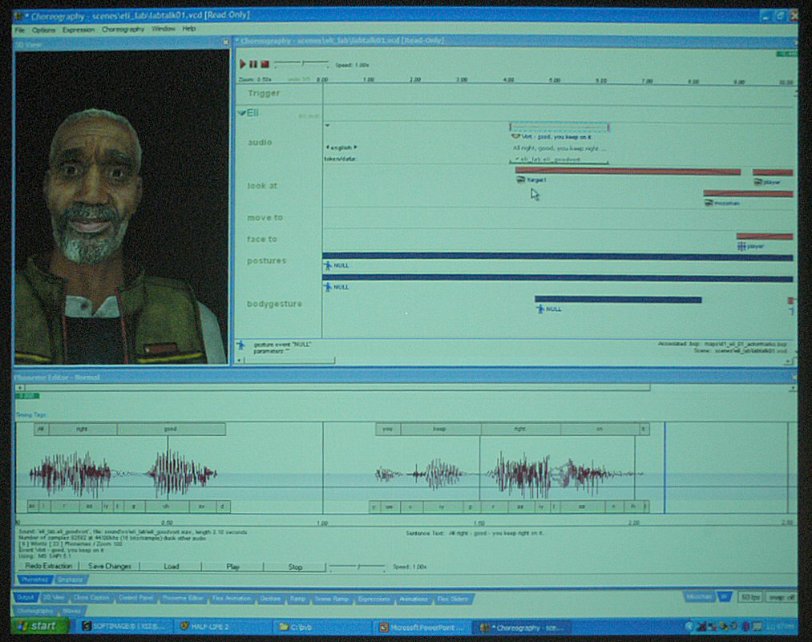The height and width of the screenshot is (642, 812).
Task: Click the target1 look-at event icon
Action: click(520, 180)
